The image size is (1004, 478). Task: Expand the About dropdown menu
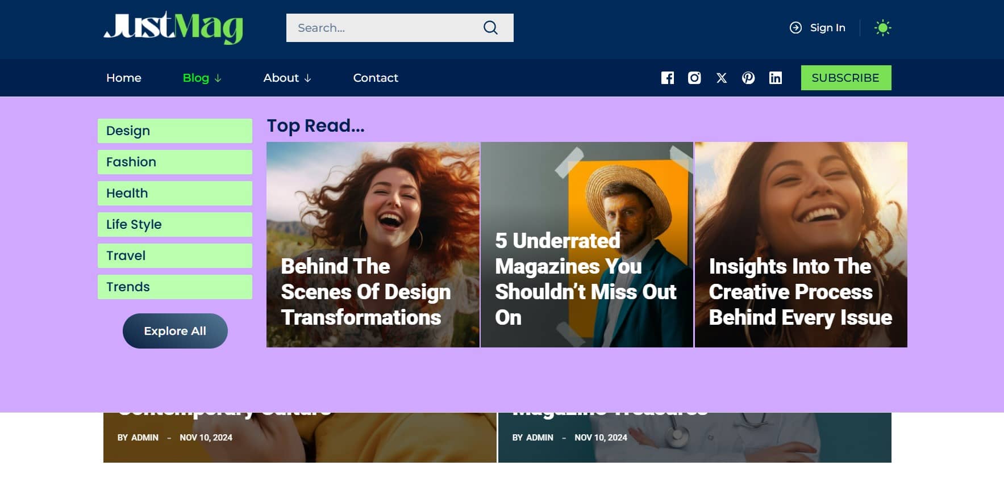coord(287,78)
